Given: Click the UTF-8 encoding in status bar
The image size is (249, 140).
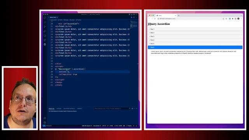Looking at the screenshot, I should click(104, 126).
